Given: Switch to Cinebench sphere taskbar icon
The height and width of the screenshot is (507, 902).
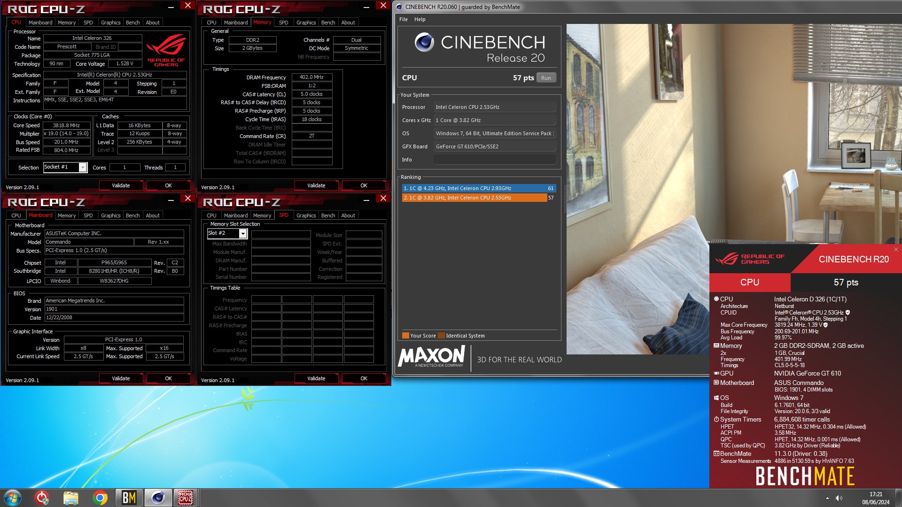Looking at the screenshot, I should (x=158, y=498).
